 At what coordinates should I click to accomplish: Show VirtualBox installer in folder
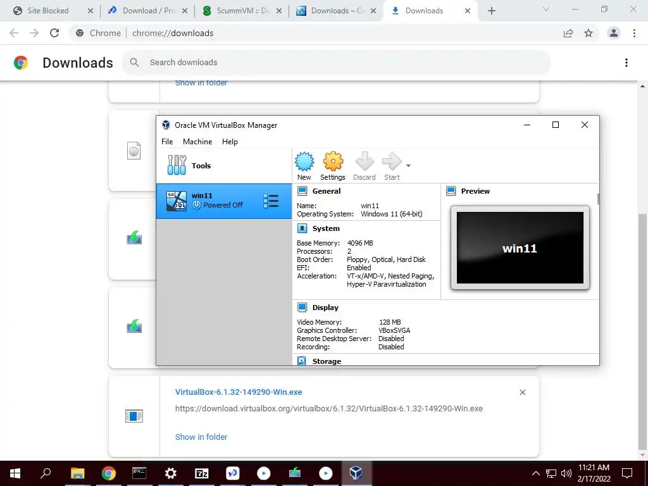(x=201, y=437)
